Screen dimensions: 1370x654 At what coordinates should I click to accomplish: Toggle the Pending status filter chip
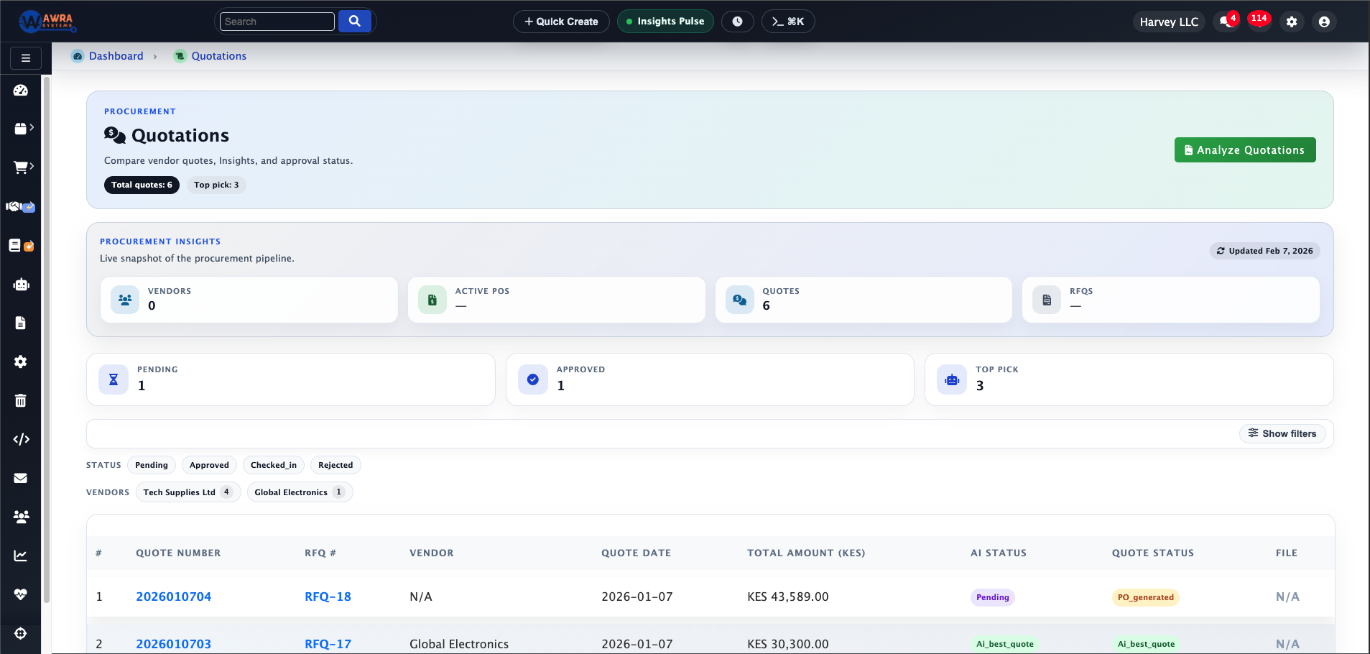(x=151, y=465)
